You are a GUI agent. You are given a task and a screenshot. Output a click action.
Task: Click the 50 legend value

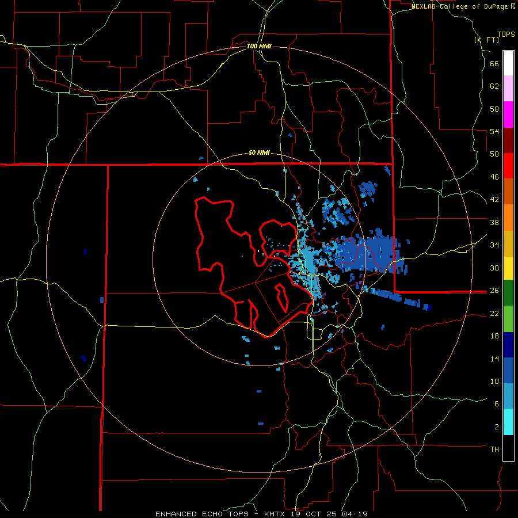(494, 154)
